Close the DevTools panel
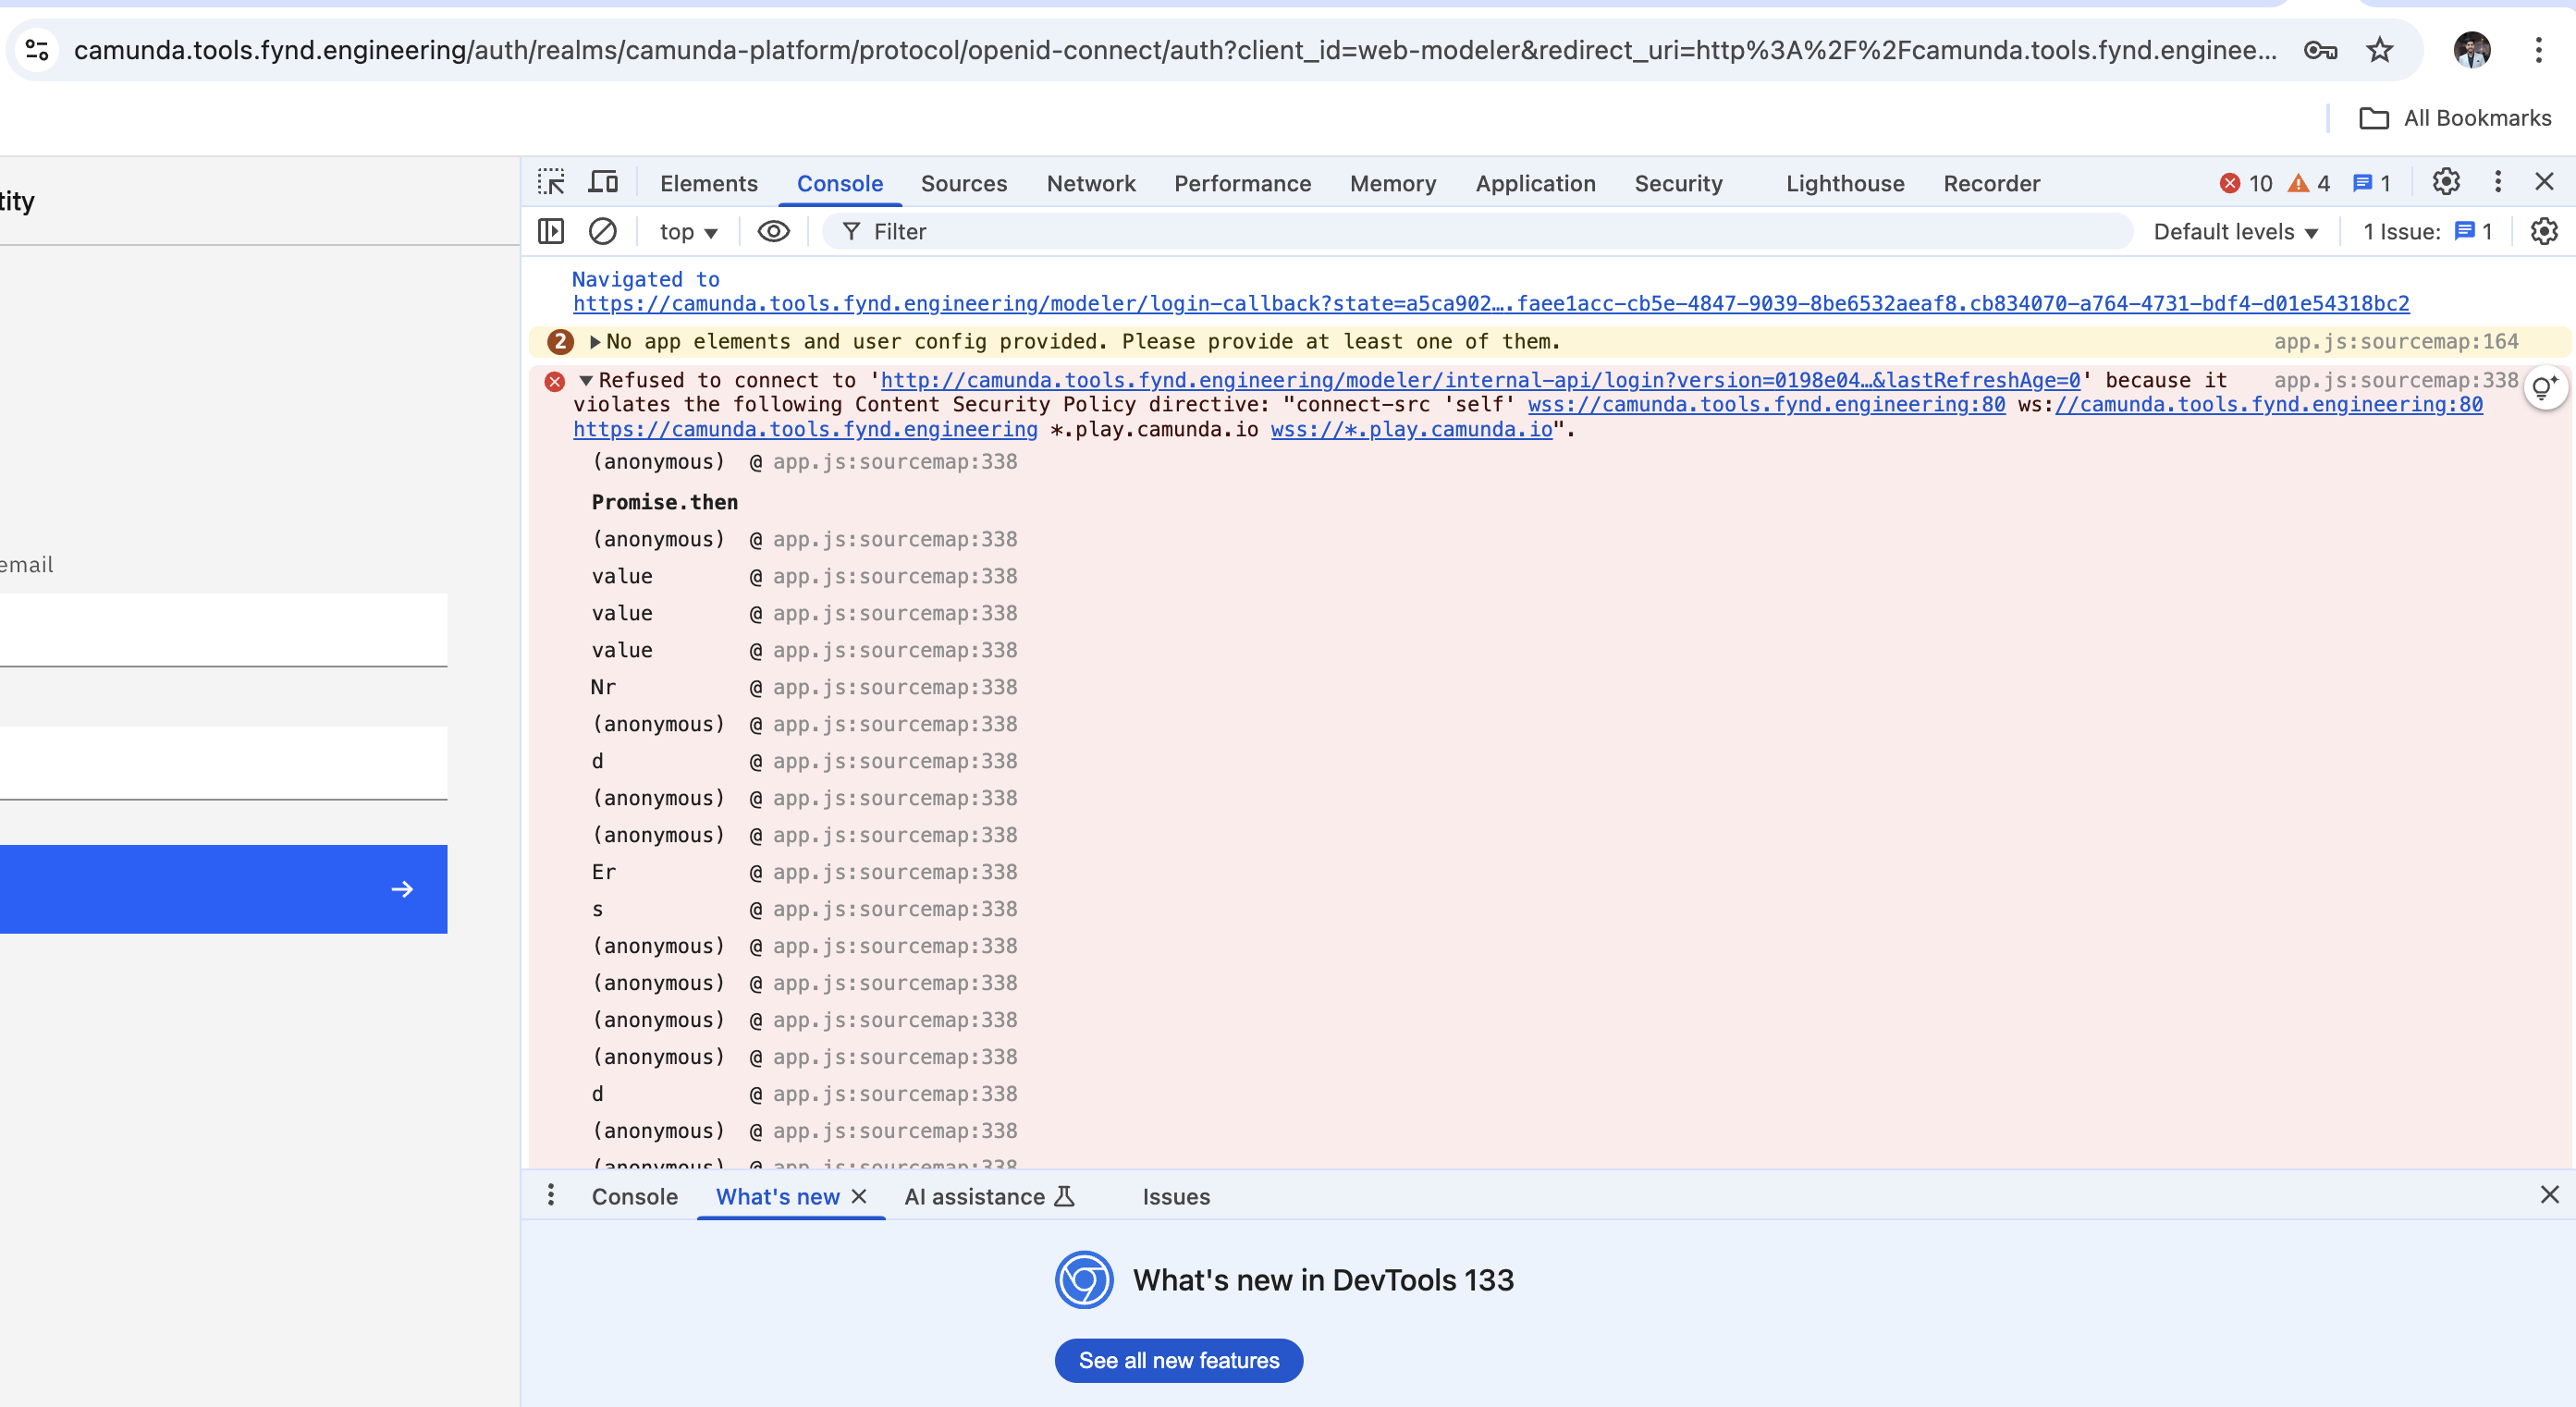This screenshot has height=1407, width=2576. 2544,182
